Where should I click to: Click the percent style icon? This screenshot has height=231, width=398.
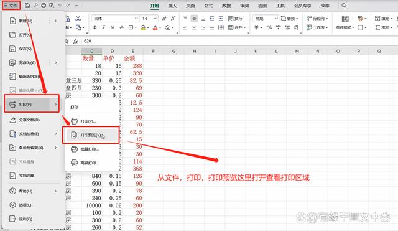point(269,27)
